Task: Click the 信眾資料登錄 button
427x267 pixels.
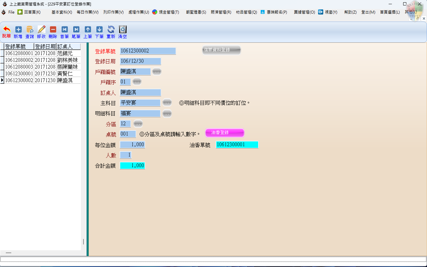Action: (x=221, y=50)
